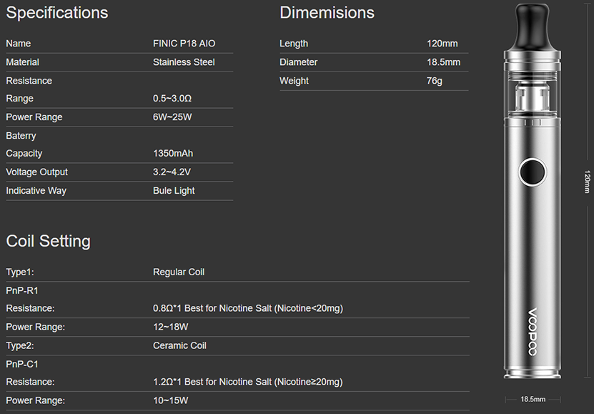
Task: Click the 6W~25W power range value
Action: click(x=172, y=117)
